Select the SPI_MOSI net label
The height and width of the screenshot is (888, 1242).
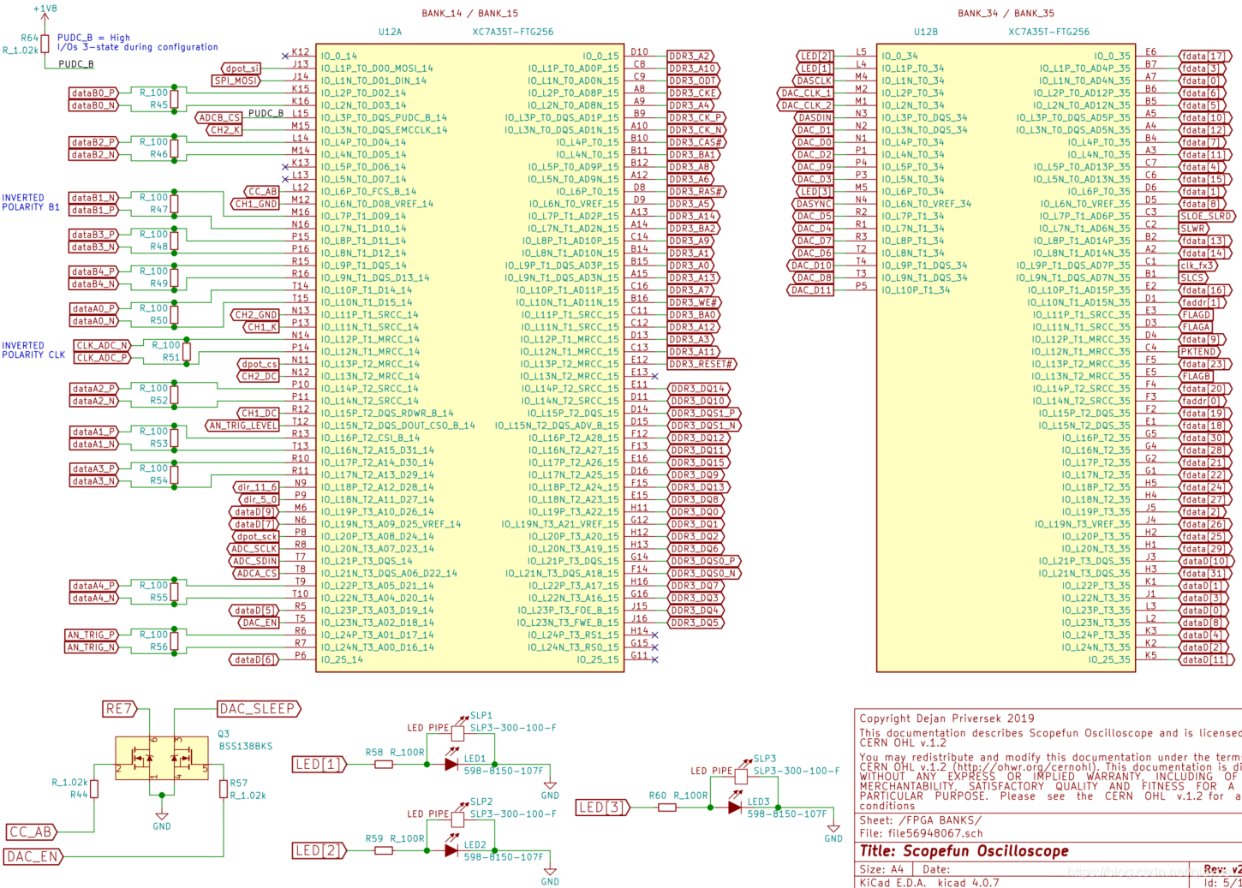pyautogui.click(x=236, y=80)
